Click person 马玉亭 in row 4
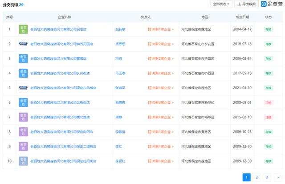The image size is (285, 184). pos(120,73)
